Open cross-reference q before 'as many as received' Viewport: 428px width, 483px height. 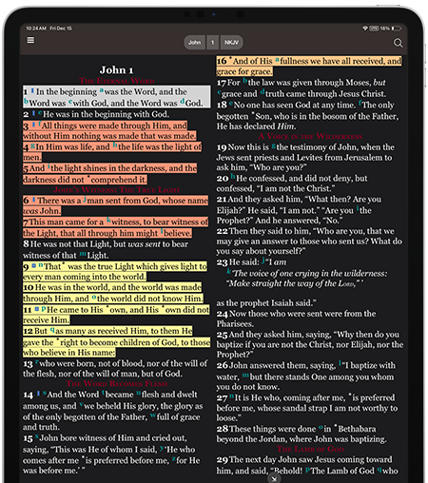point(52,330)
